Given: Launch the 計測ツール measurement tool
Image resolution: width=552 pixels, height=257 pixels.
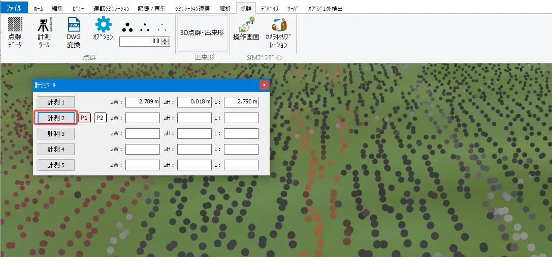Looking at the screenshot, I should click(x=44, y=33).
